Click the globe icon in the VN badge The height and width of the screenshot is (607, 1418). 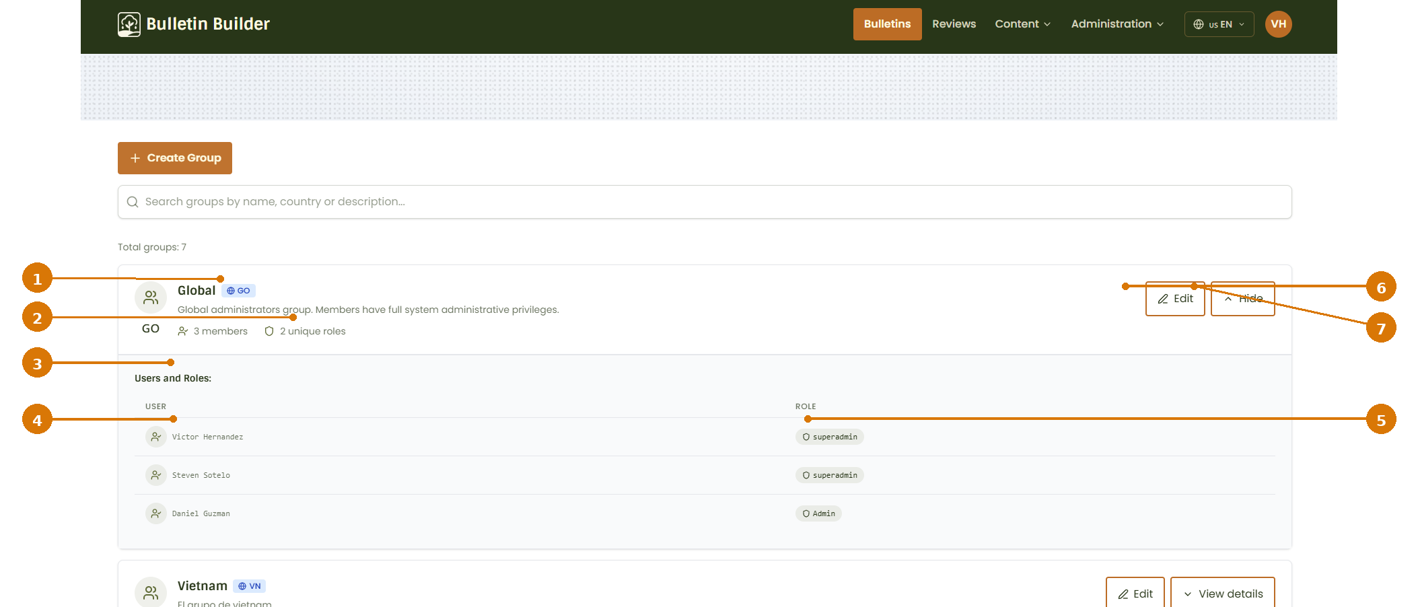click(242, 586)
